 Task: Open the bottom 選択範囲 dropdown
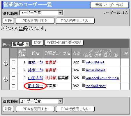tap(41, 101)
